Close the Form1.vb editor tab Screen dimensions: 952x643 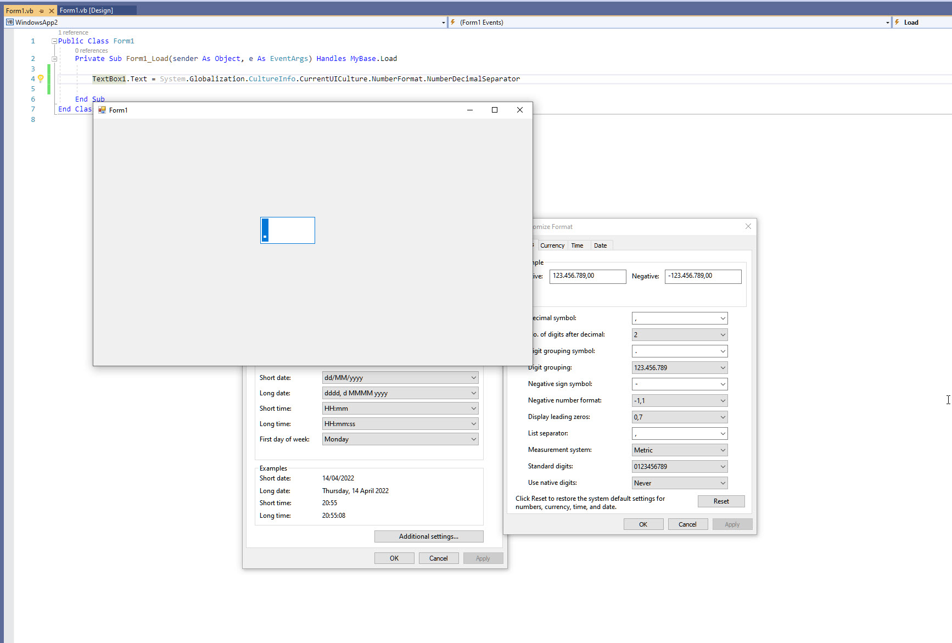pyautogui.click(x=52, y=11)
